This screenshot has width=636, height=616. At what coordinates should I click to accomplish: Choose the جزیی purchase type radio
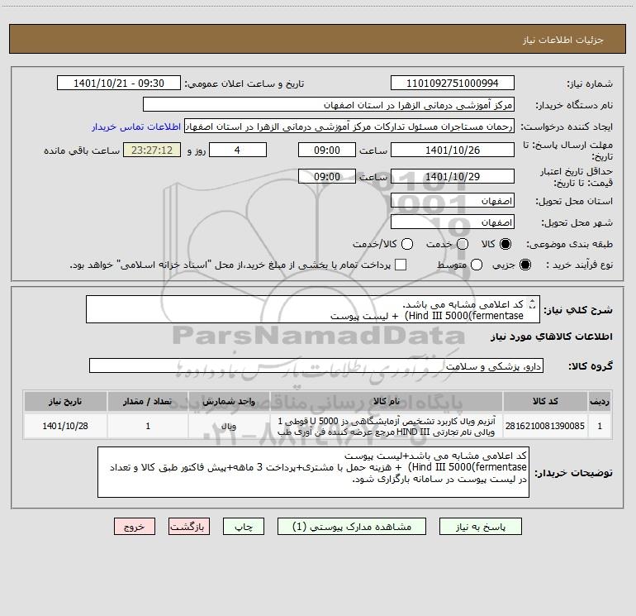[x=524, y=265]
